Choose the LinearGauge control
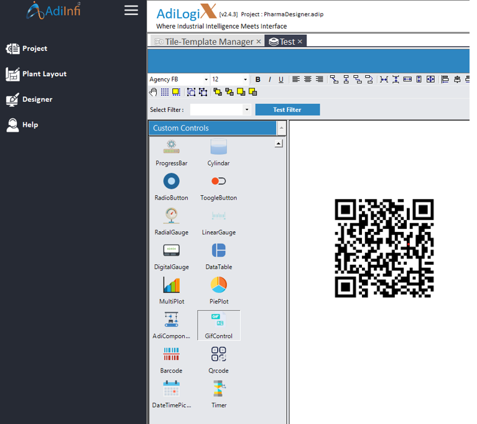The image size is (477, 424). click(x=218, y=222)
